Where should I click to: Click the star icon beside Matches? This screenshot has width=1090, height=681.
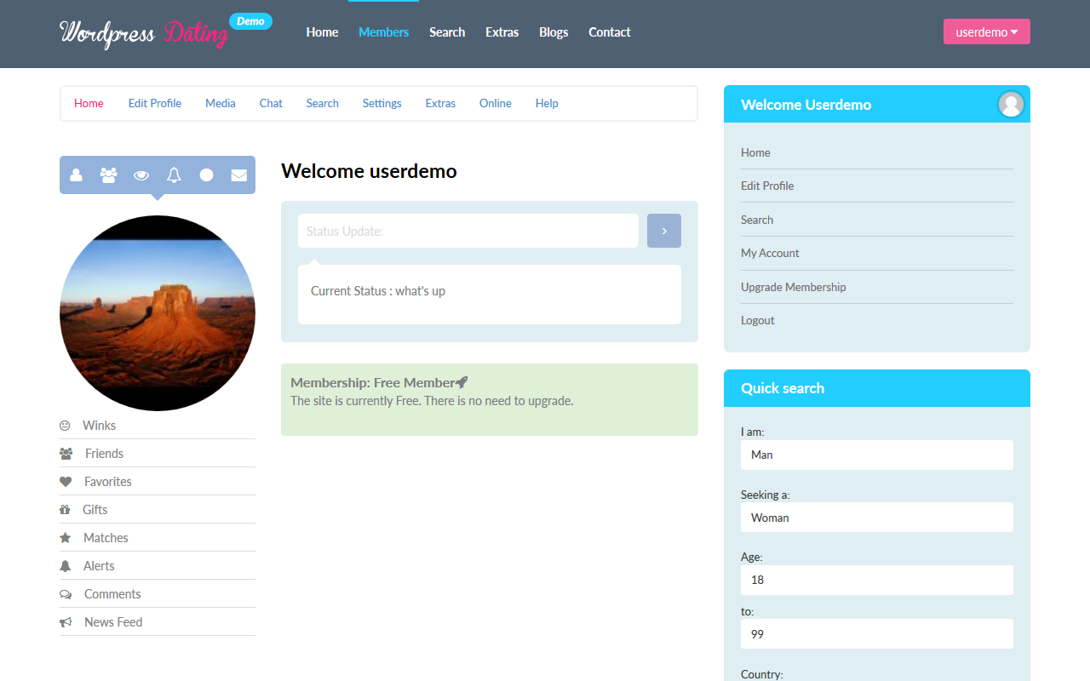click(65, 538)
